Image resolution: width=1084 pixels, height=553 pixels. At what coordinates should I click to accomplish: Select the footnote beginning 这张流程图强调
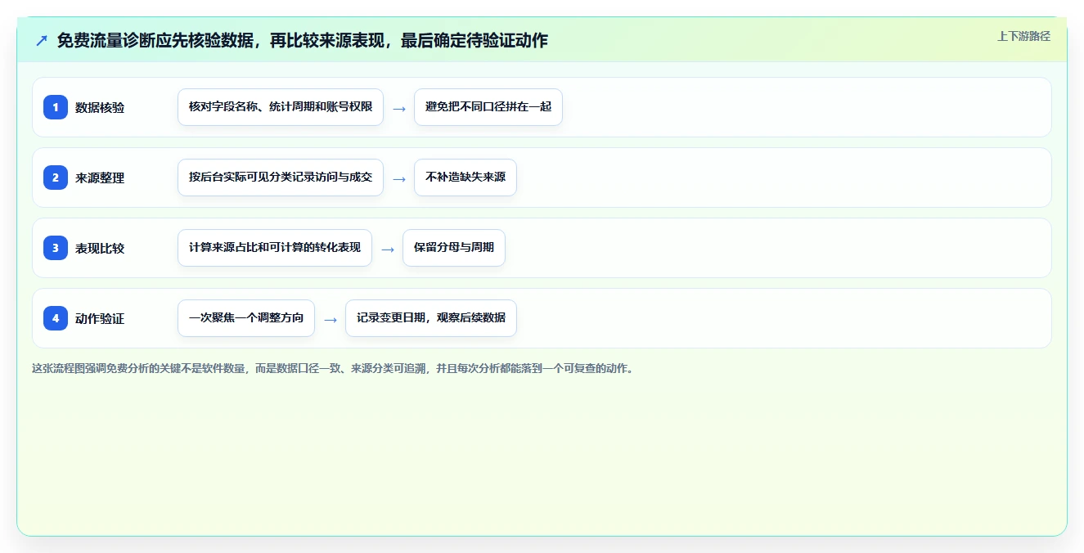tap(333, 369)
